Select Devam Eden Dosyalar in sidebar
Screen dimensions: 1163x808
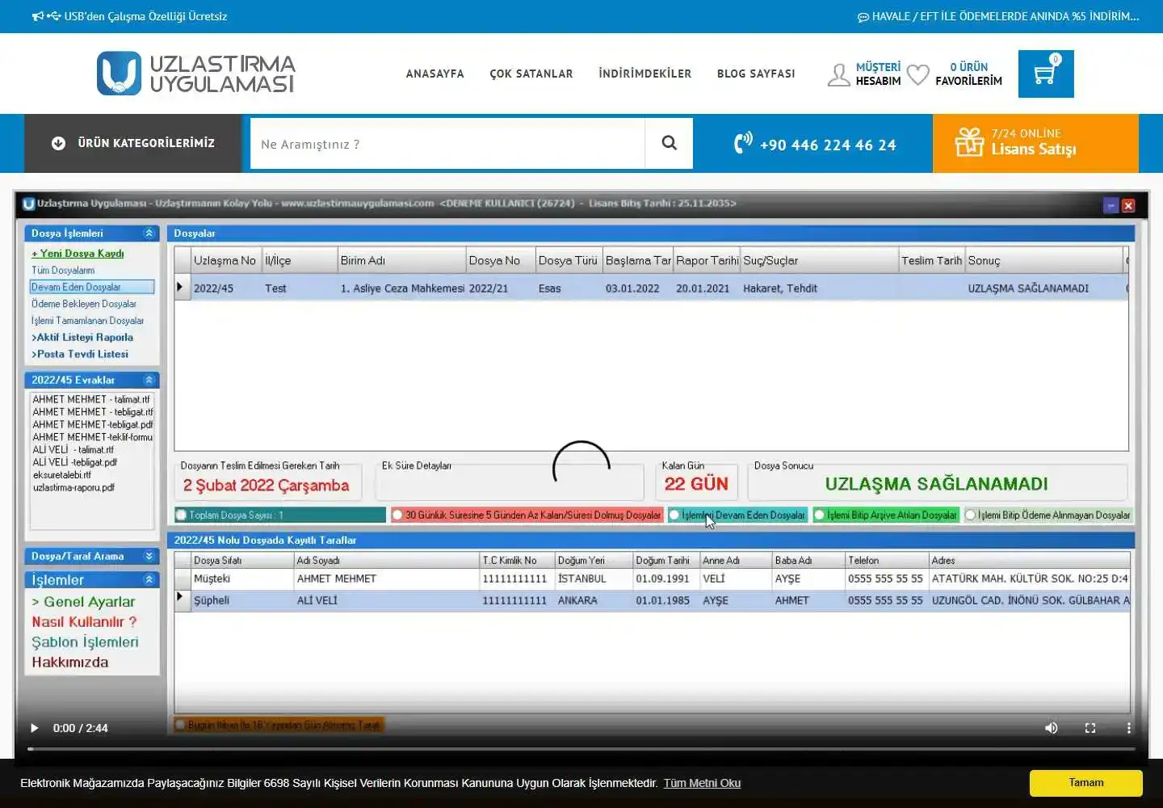[92, 287]
